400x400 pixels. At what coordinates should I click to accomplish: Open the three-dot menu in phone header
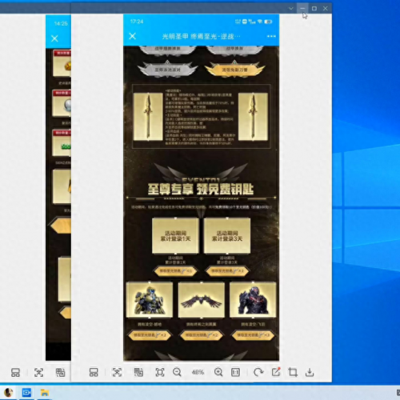(271, 36)
